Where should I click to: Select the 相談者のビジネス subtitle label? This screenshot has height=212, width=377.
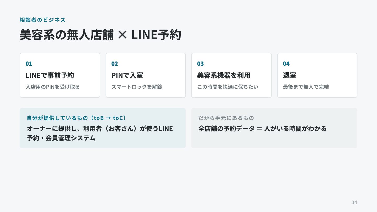coord(43,20)
